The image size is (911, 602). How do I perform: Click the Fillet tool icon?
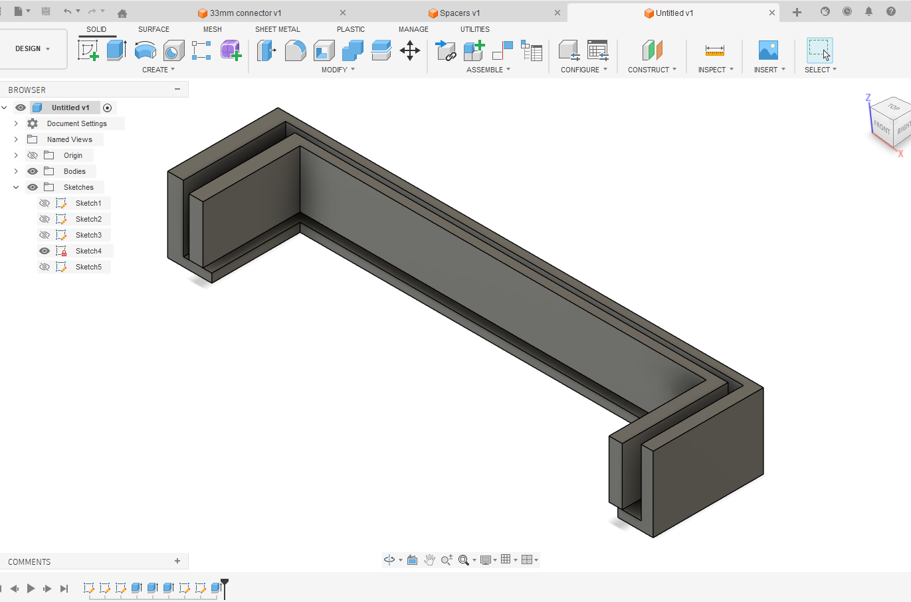(x=295, y=50)
